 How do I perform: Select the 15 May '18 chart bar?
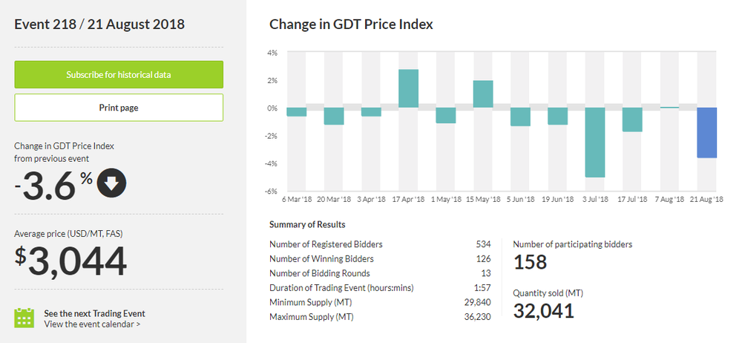pyautogui.click(x=483, y=94)
